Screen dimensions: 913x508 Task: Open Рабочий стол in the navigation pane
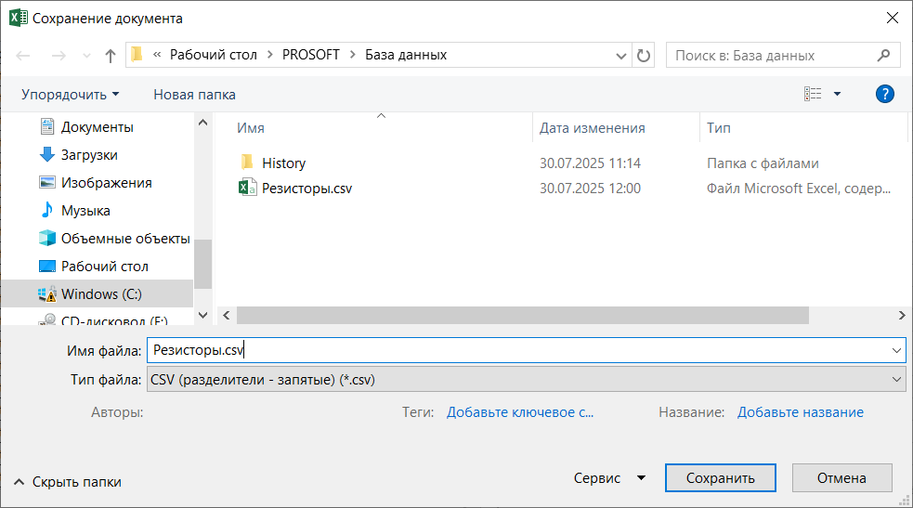[105, 267]
